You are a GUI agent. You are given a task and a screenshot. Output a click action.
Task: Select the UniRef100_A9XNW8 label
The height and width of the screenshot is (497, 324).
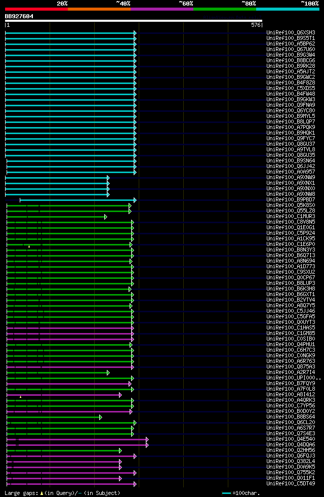click(291, 194)
